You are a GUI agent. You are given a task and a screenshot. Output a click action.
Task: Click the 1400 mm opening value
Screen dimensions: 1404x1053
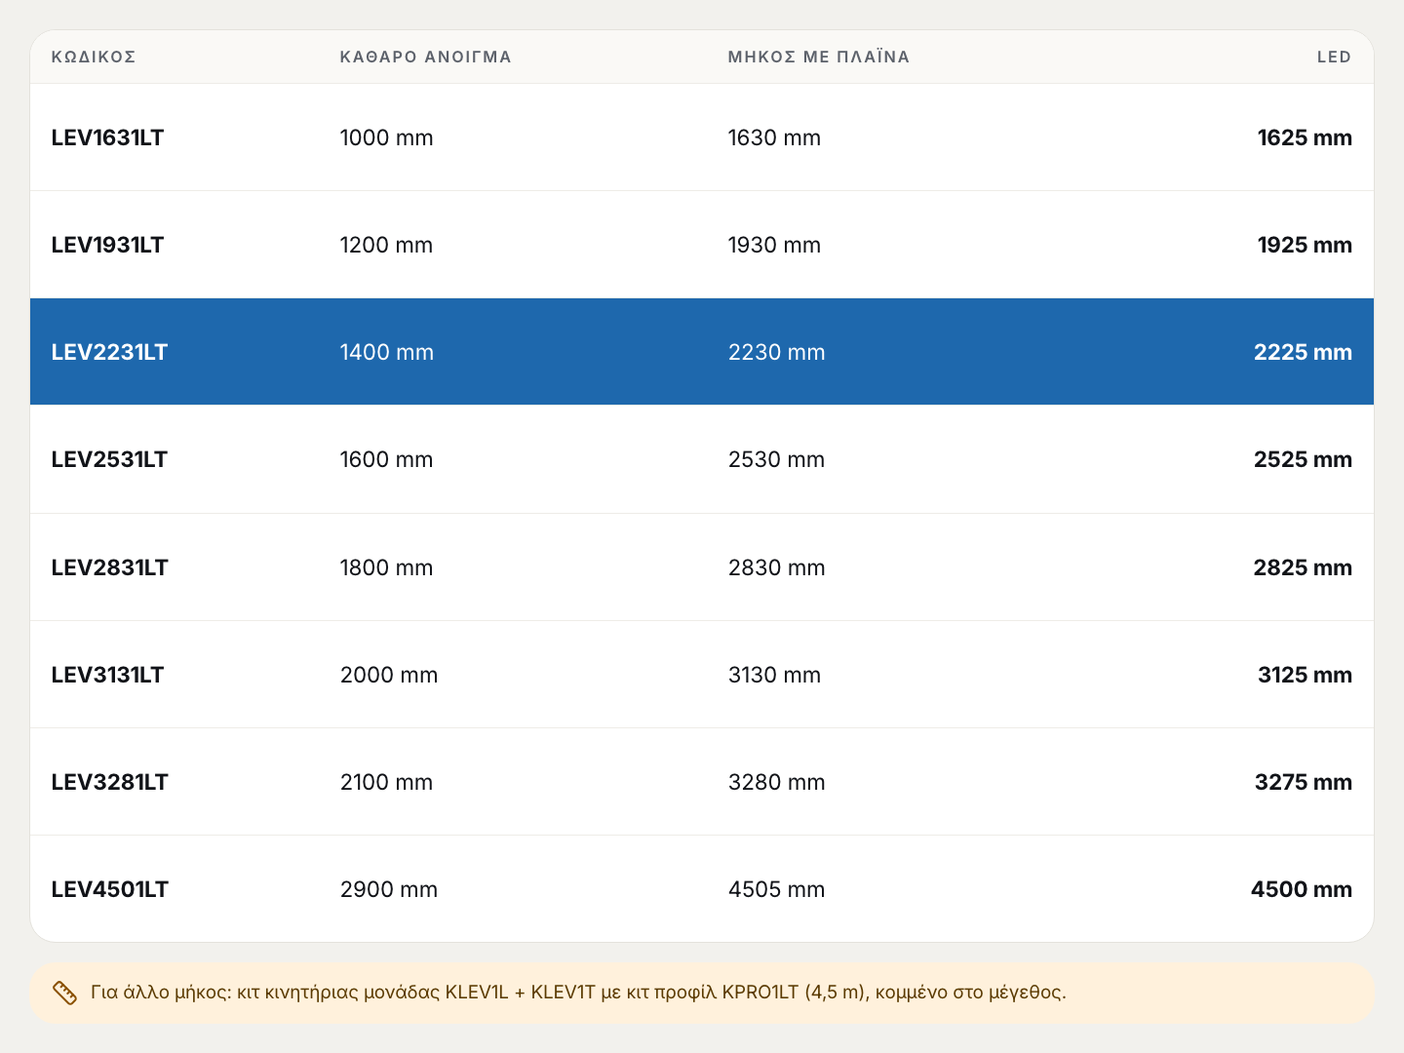(x=387, y=352)
